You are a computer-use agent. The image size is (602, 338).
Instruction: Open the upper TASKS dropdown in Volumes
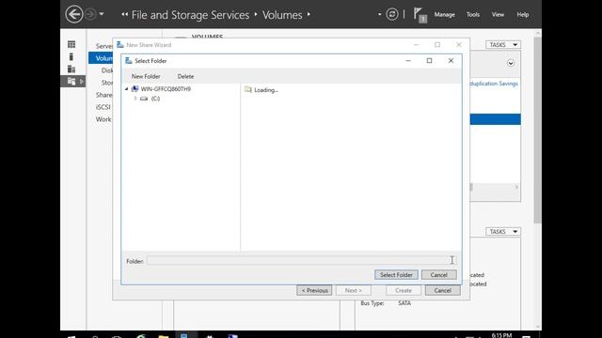[x=503, y=45]
